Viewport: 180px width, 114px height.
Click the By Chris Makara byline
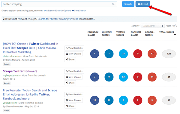coord(11,60)
